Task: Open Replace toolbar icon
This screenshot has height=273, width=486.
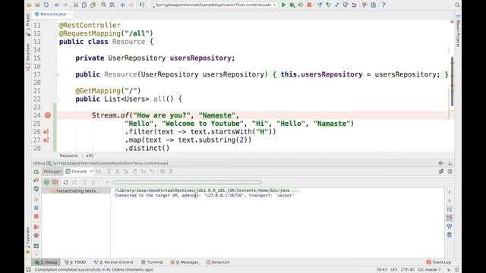Action: pyautogui.click(x=112, y=5)
